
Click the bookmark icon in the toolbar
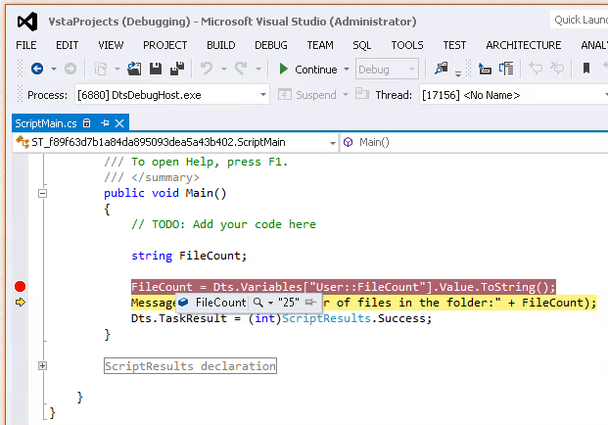coord(586,69)
